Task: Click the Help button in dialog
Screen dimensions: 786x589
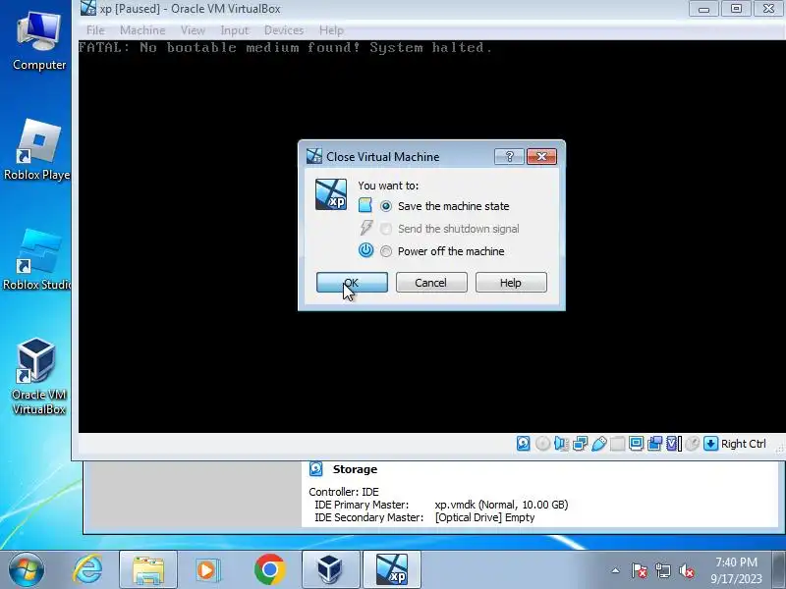Action: [511, 283]
